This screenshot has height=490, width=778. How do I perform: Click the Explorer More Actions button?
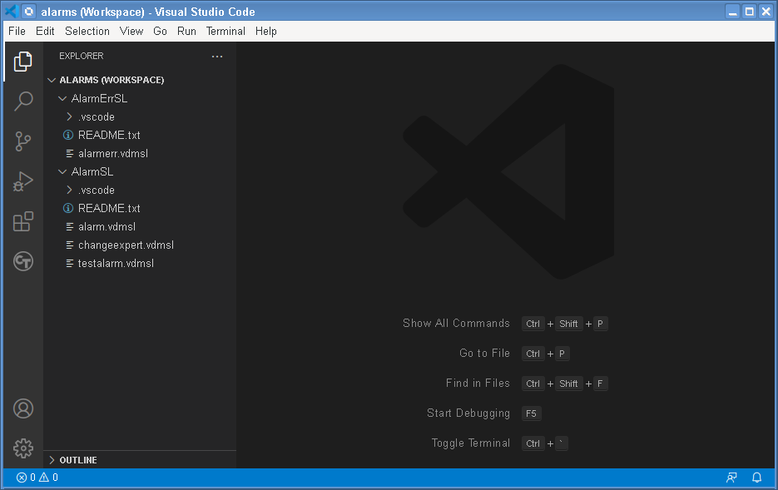217,56
